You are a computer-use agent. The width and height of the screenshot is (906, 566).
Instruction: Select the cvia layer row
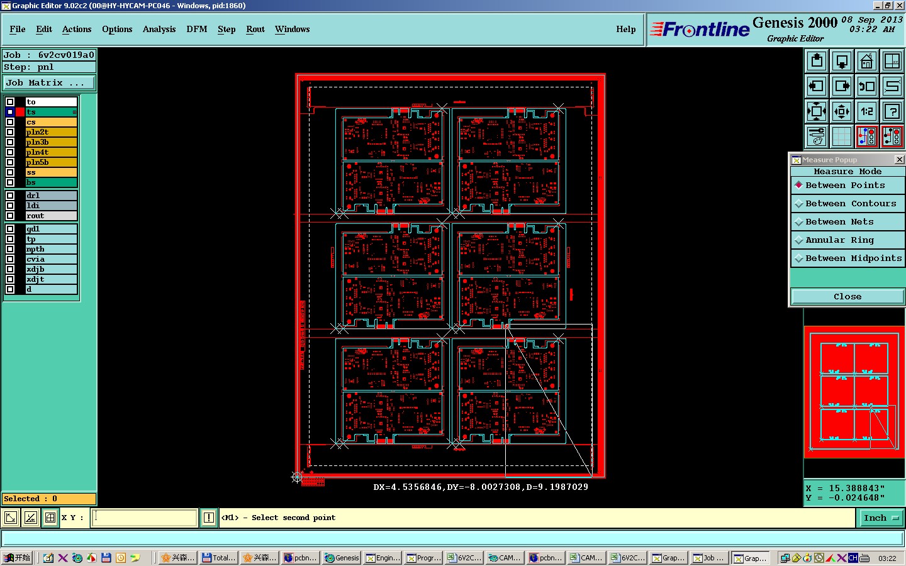pos(51,259)
